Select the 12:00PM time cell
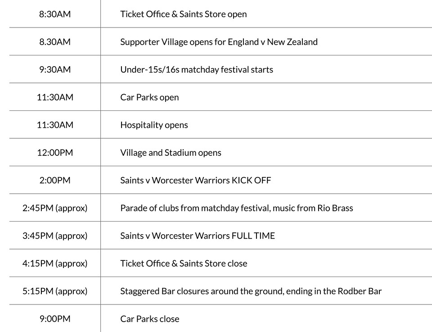This screenshot has width=432, height=332. coord(55,153)
